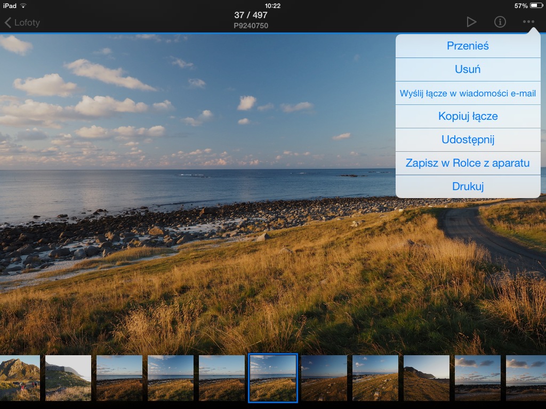Open the thumbnail right after highlighted one
The image size is (546, 409).
[324, 378]
